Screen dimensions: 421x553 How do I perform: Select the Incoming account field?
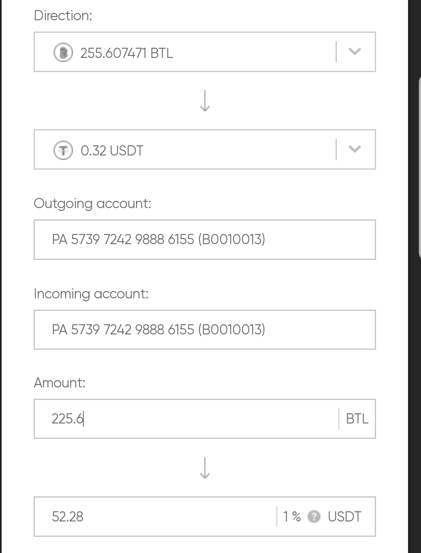(204, 330)
